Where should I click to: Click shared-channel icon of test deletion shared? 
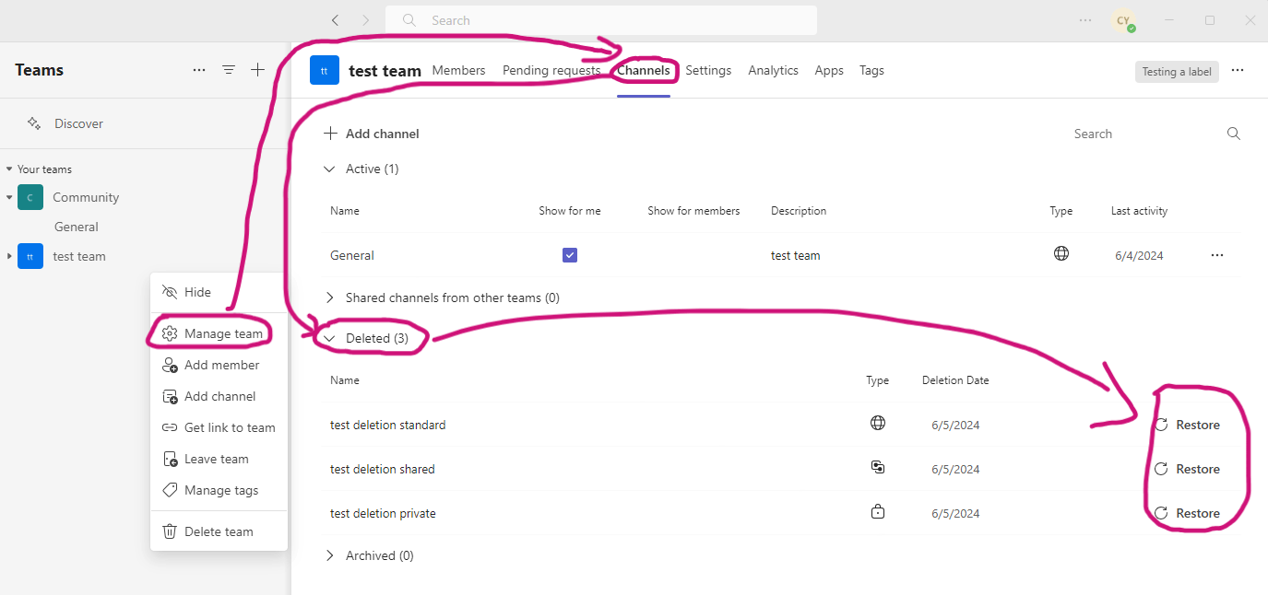pyautogui.click(x=878, y=467)
